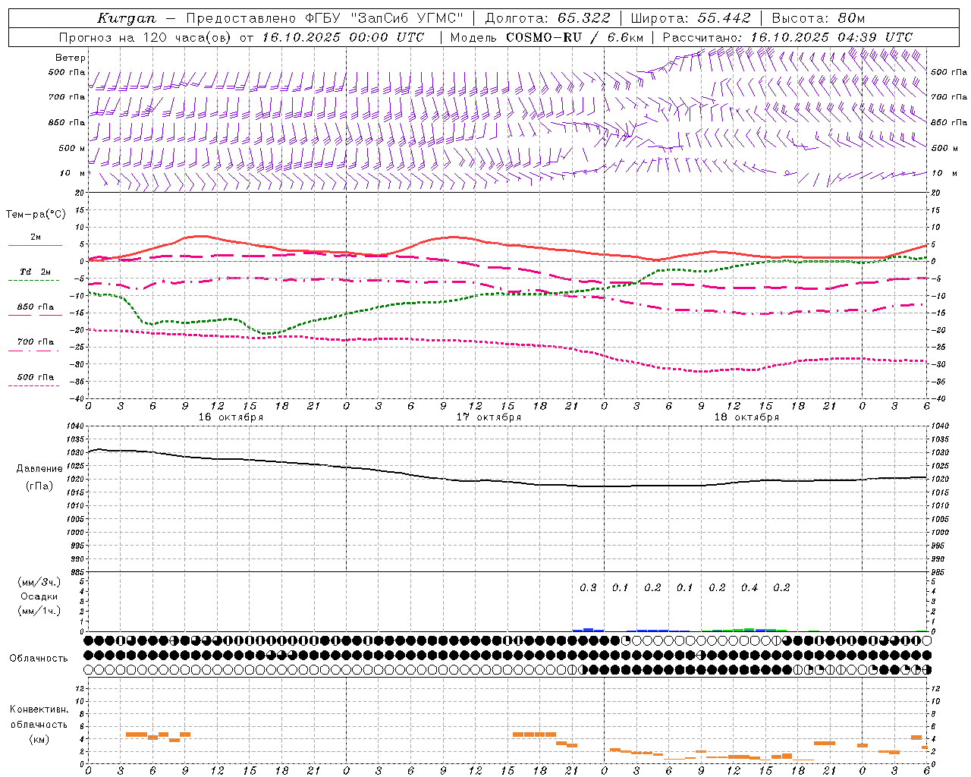
Task: Select the Рассчитано: 16.10.2025 04:39 UTC timestamp
Action: pyautogui.click(x=787, y=37)
